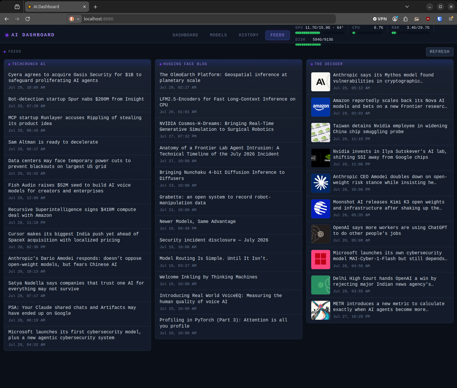Image resolution: width=457 pixels, height=388 pixels.
Task: Open Welcome Inkling by Thinking Machines post
Action: [x=228, y=280]
